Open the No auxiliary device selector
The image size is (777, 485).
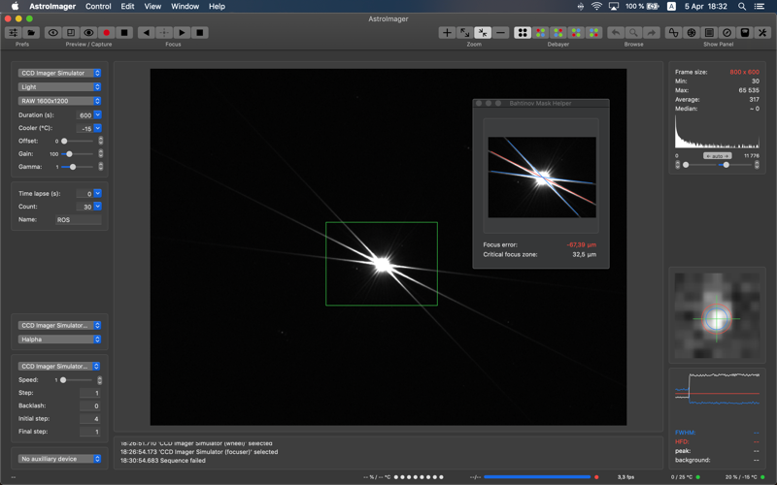pos(59,459)
